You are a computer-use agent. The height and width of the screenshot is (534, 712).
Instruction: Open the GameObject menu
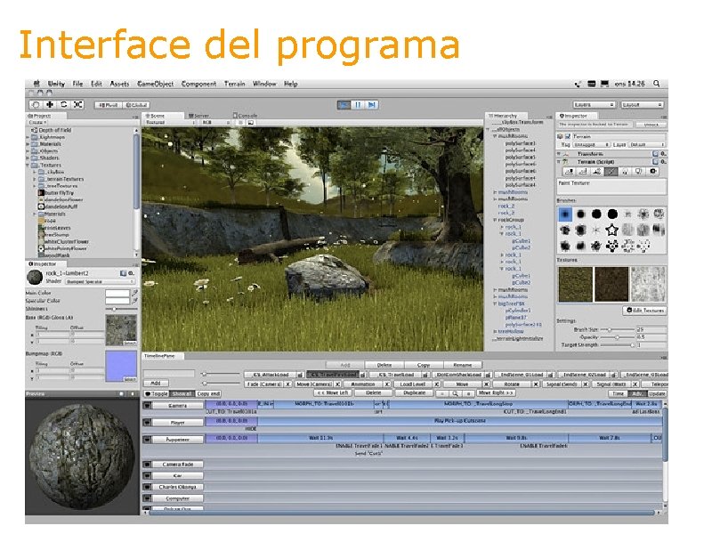point(155,84)
